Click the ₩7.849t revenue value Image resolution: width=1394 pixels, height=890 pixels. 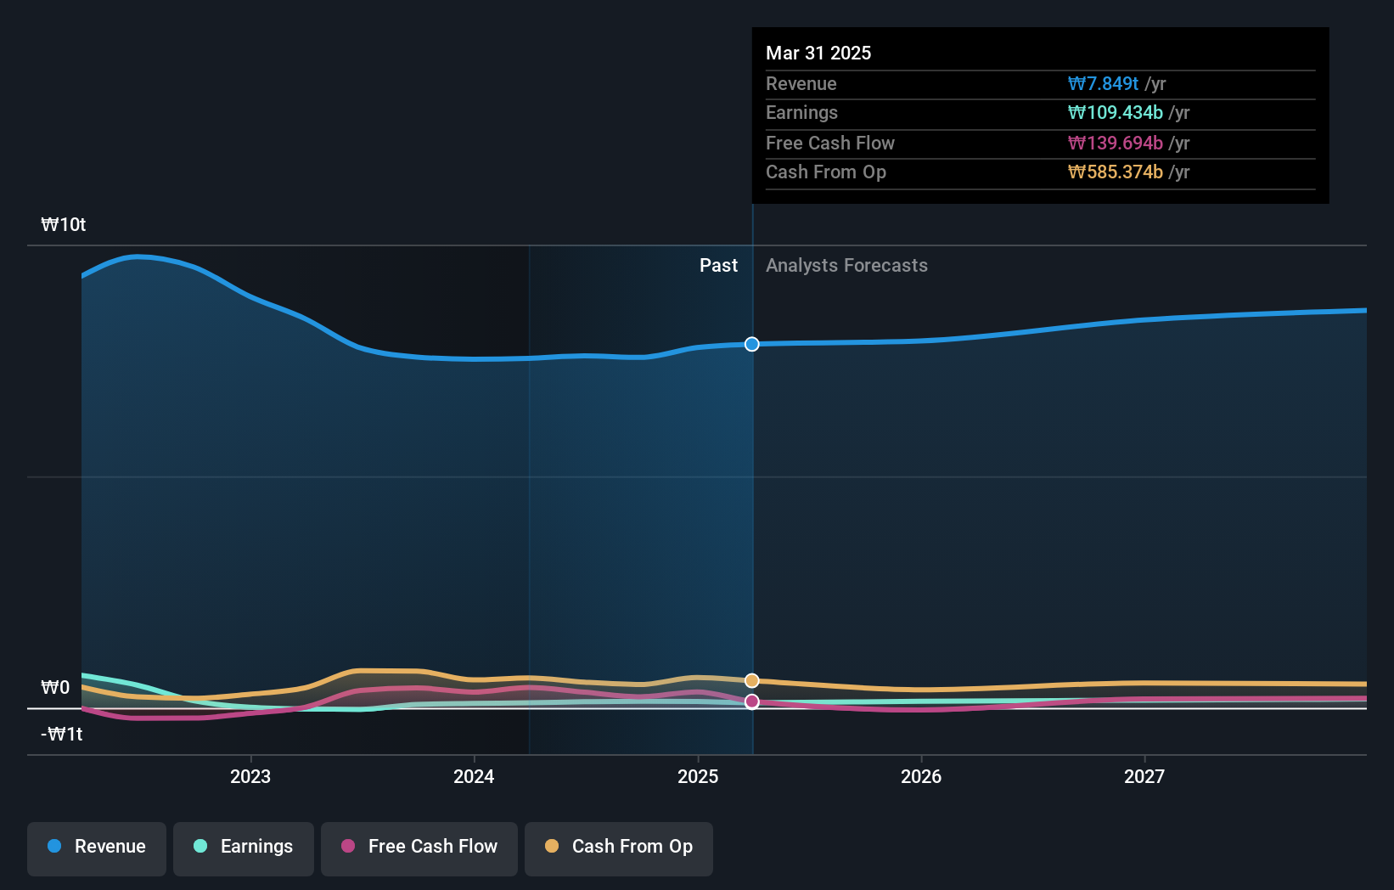[1103, 83]
